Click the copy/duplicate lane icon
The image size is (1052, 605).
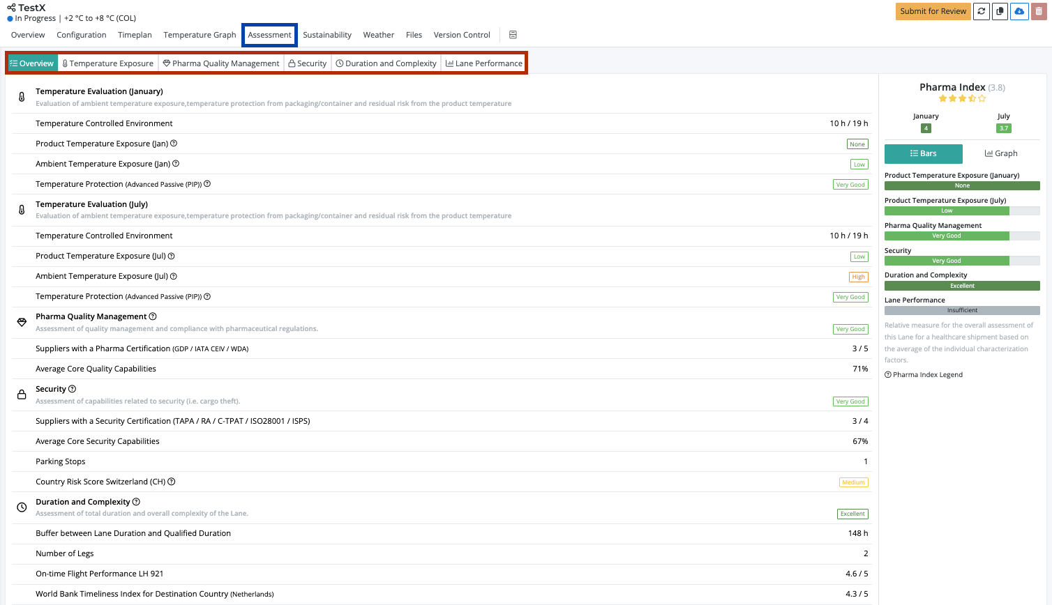pyautogui.click(x=1000, y=11)
